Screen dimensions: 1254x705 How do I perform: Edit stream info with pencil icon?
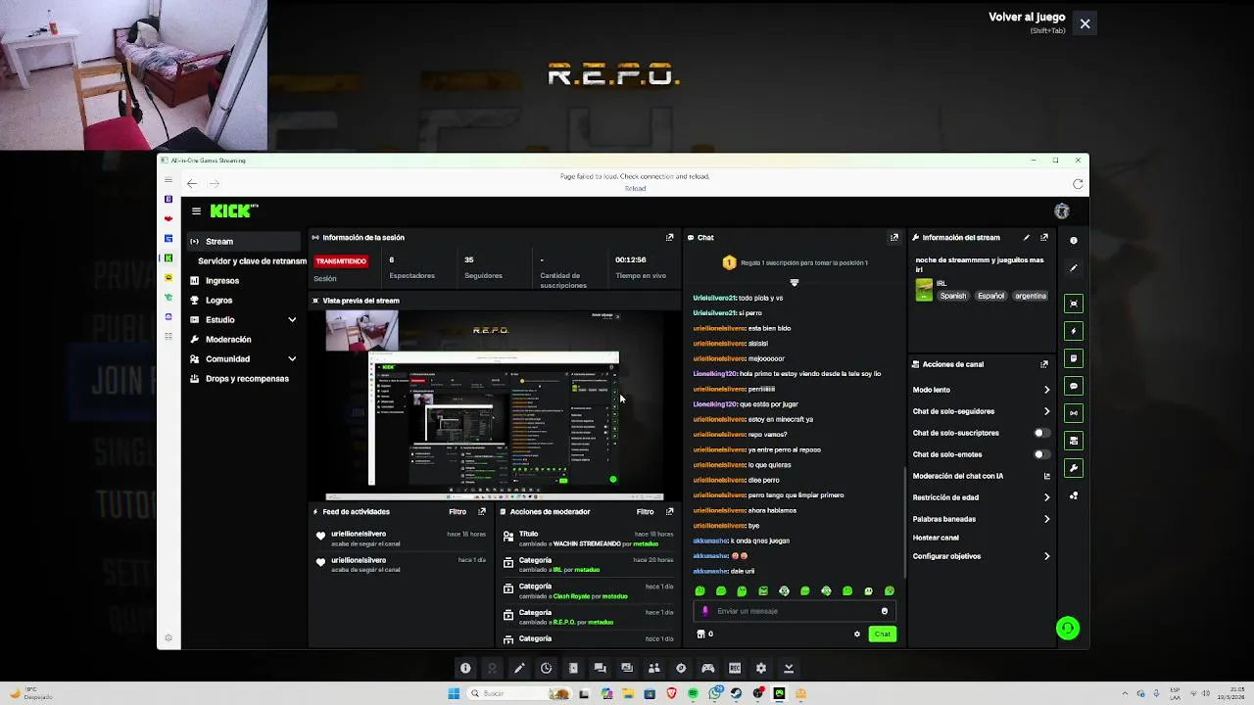pyautogui.click(x=1027, y=237)
